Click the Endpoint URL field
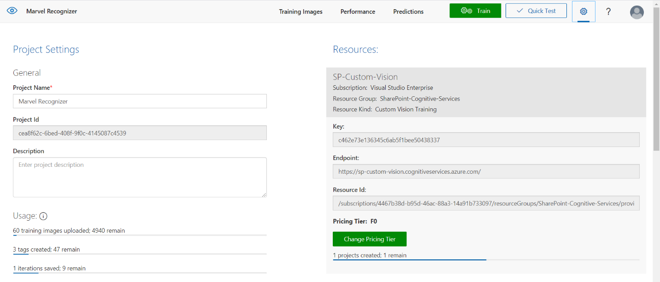The height and width of the screenshot is (282, 660). [x=486, y=171]
